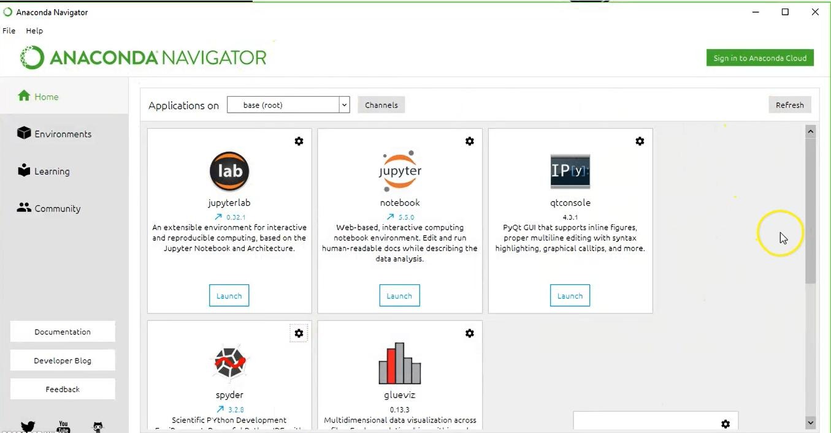Viewport: 831px width, 433px height.
Task: Click the Home house icon
Action: point(24,96)
